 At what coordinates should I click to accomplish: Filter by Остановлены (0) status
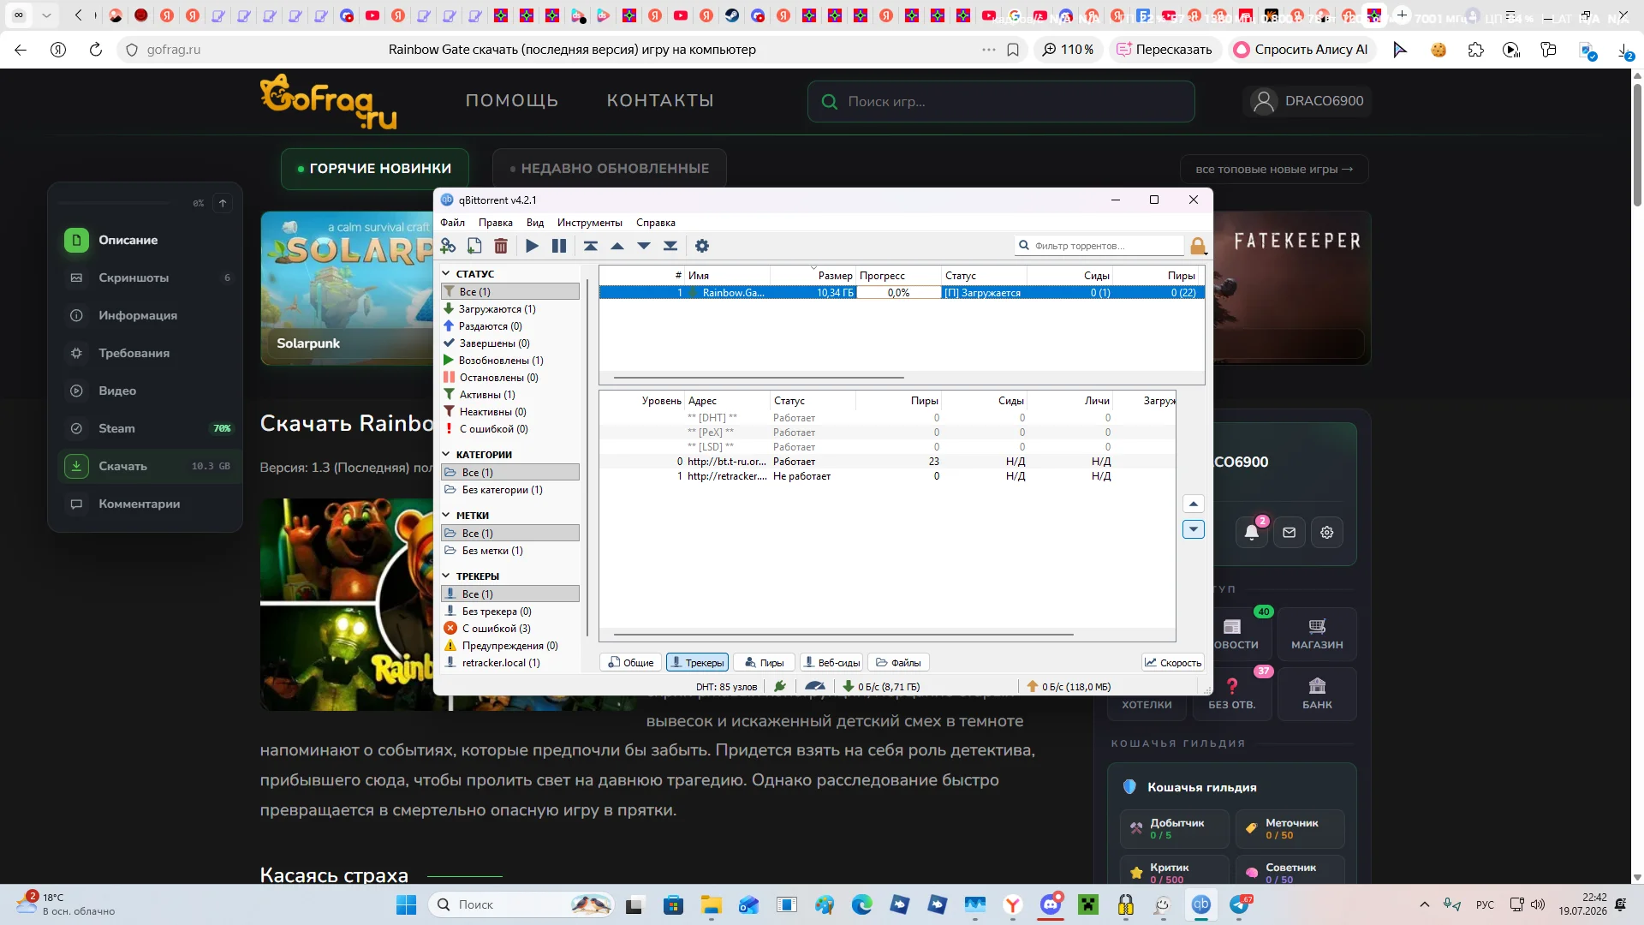pos(510,378)
